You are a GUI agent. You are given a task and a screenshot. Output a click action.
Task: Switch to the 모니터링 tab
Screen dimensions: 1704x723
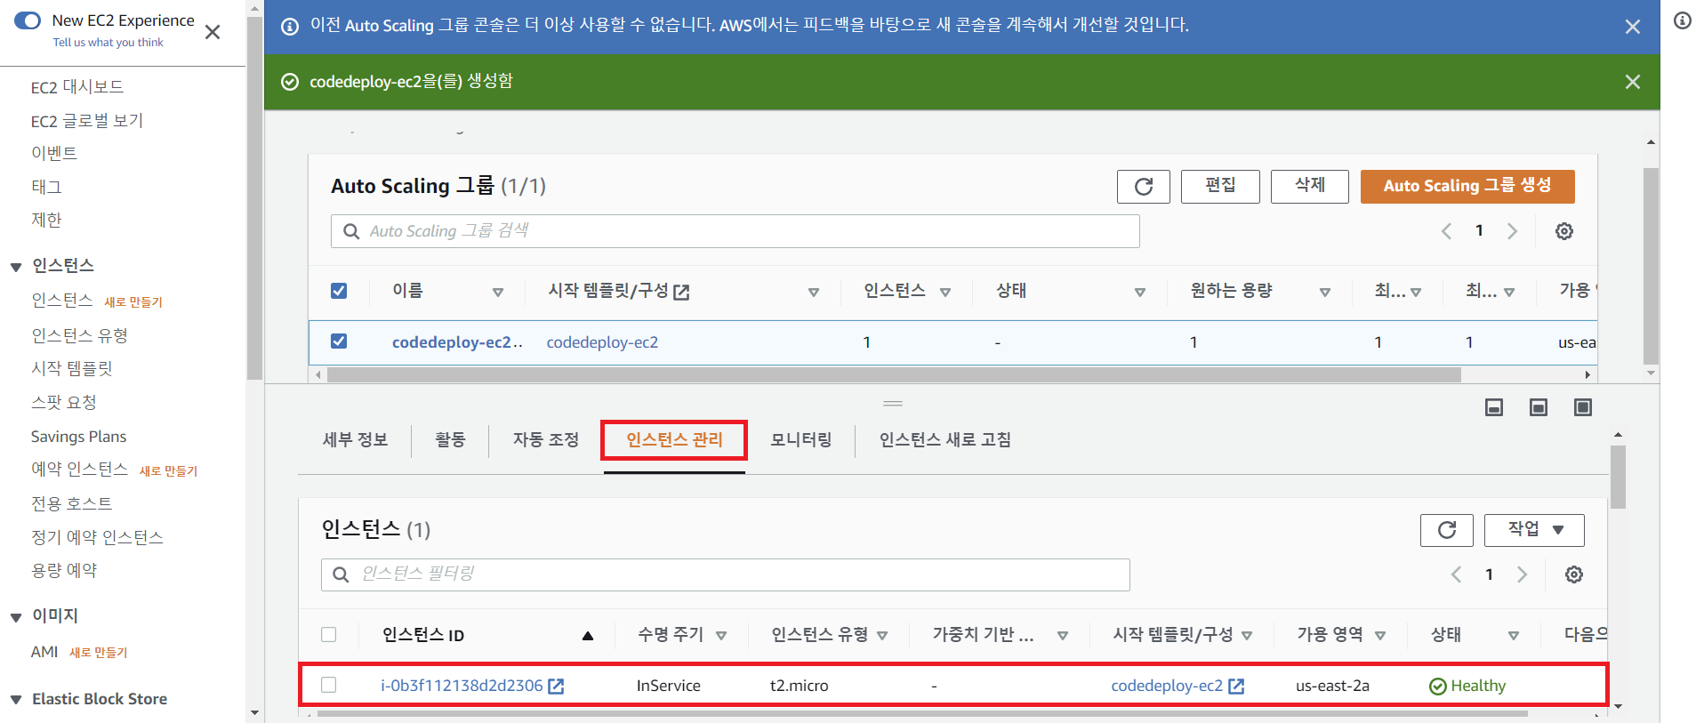(x=800, y=440)
